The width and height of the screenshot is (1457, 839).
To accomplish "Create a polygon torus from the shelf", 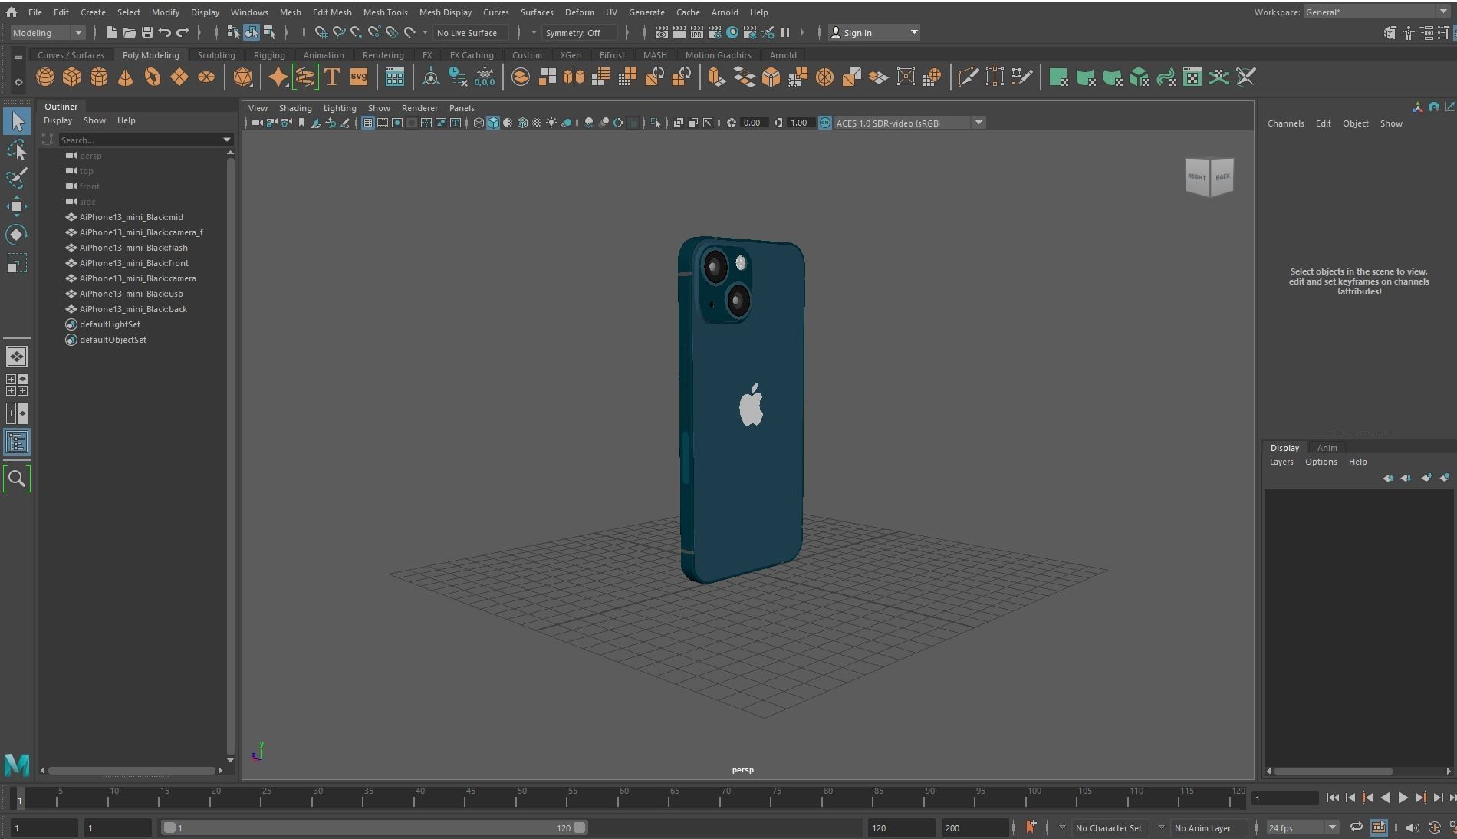I will pyautogui.click(x=152, y=77).
